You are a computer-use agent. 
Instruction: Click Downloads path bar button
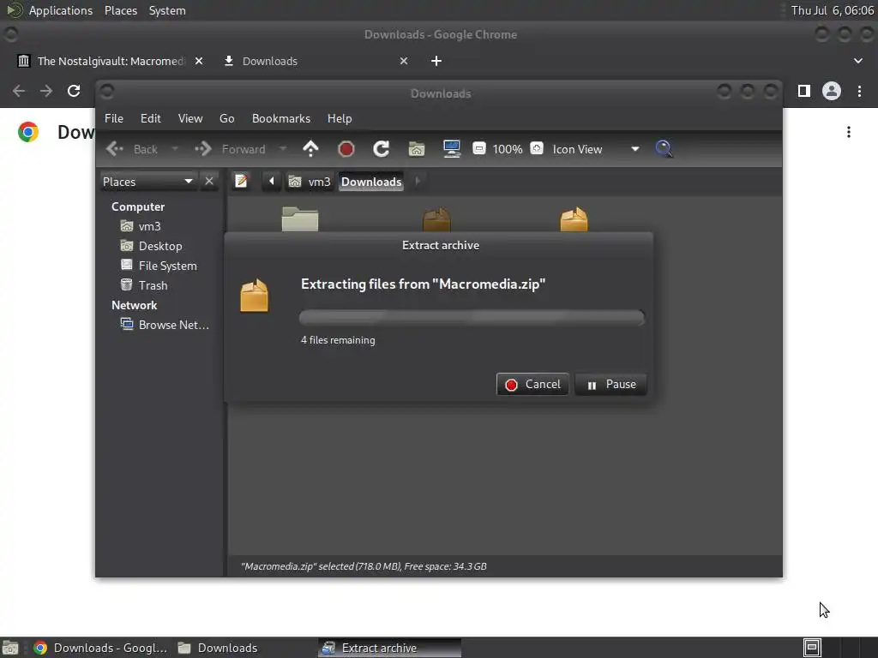[x=371, y=182]
